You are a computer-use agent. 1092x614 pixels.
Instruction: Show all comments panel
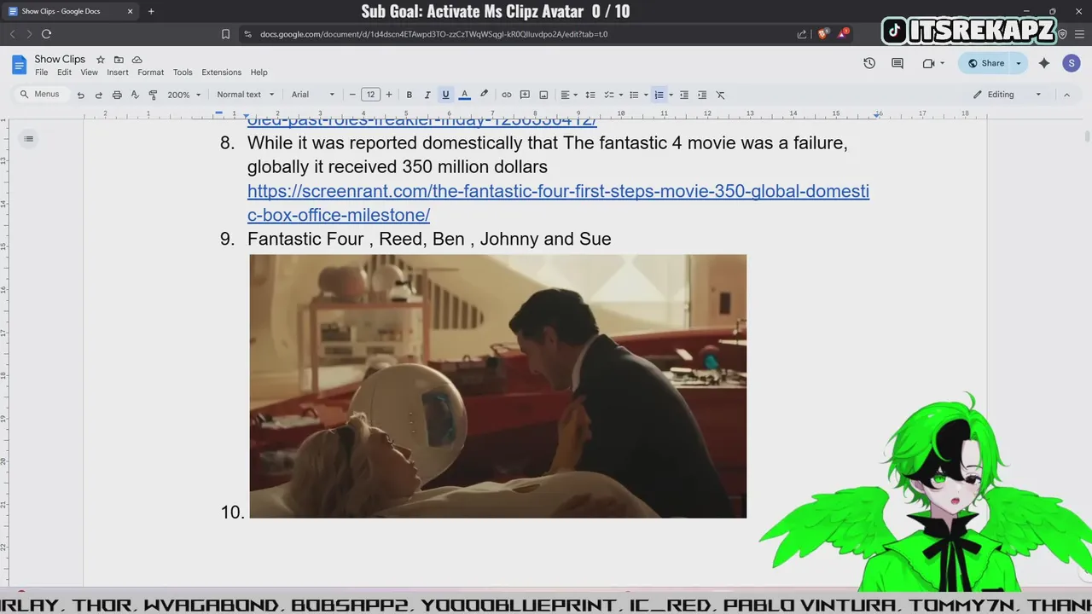click(x=897, y=63)
